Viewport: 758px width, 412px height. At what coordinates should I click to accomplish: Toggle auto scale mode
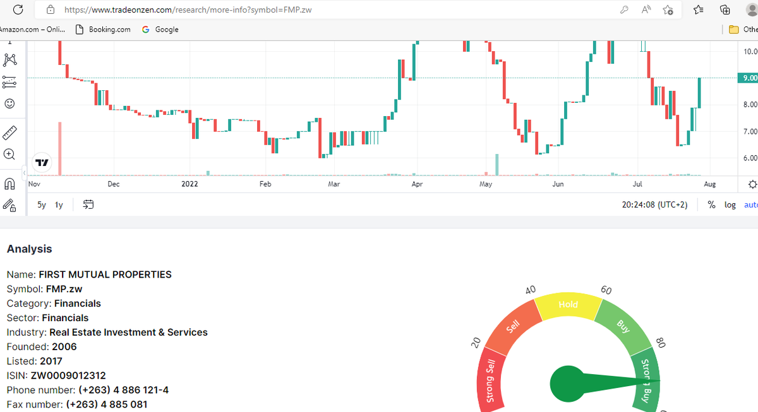point(751,204)
